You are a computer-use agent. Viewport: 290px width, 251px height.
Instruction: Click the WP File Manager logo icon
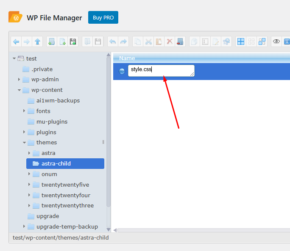click(15, 17)
